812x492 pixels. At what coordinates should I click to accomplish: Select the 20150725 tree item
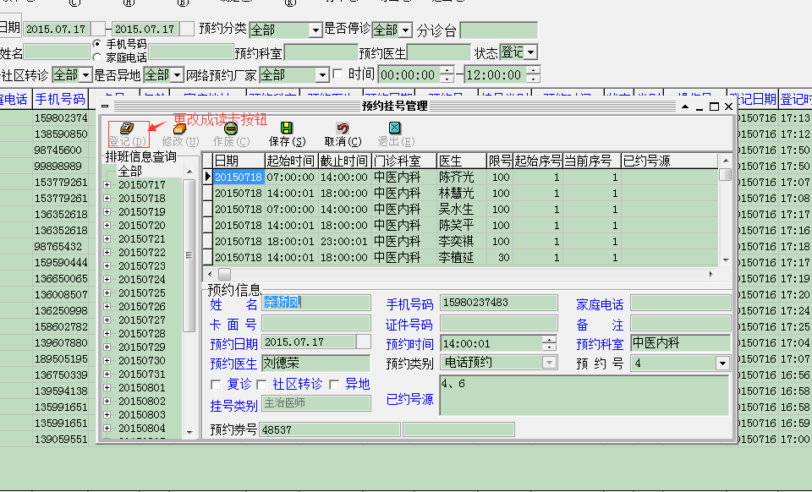(142, 292)
